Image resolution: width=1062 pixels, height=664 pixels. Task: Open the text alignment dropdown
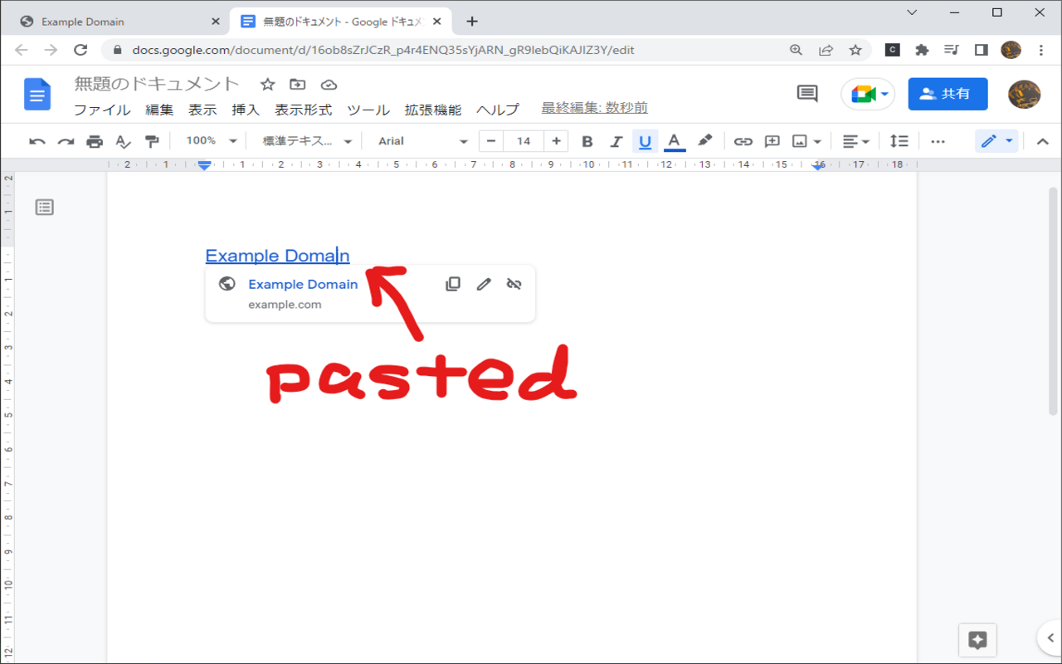pyautogui.click(x=855, y=142)
